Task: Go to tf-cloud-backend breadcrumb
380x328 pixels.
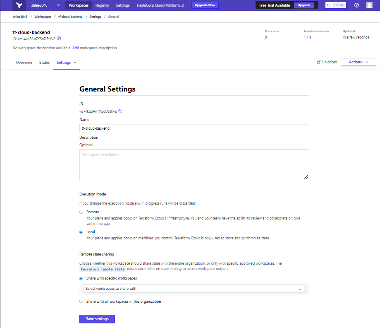Action: click(x=70, y=17)
